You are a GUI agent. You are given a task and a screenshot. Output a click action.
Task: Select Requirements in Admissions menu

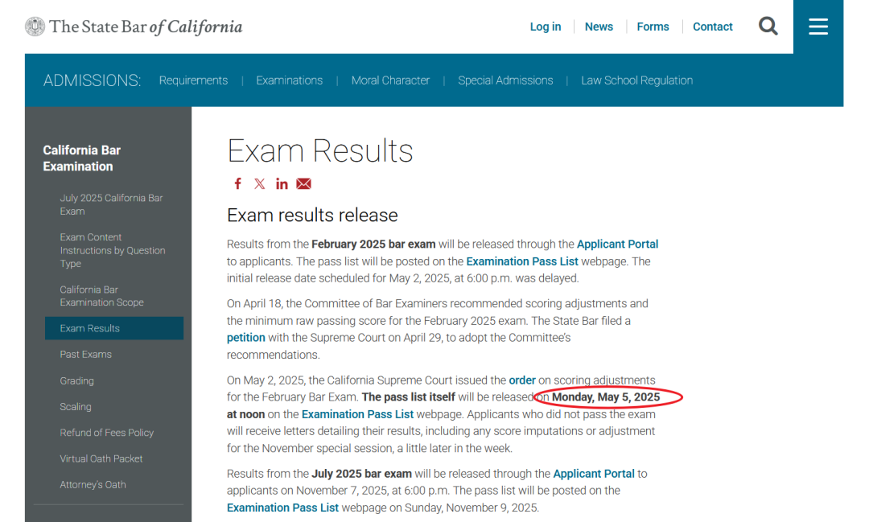coord(193,80)
